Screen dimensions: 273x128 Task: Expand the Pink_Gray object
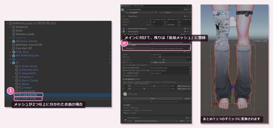click(10, 52)
